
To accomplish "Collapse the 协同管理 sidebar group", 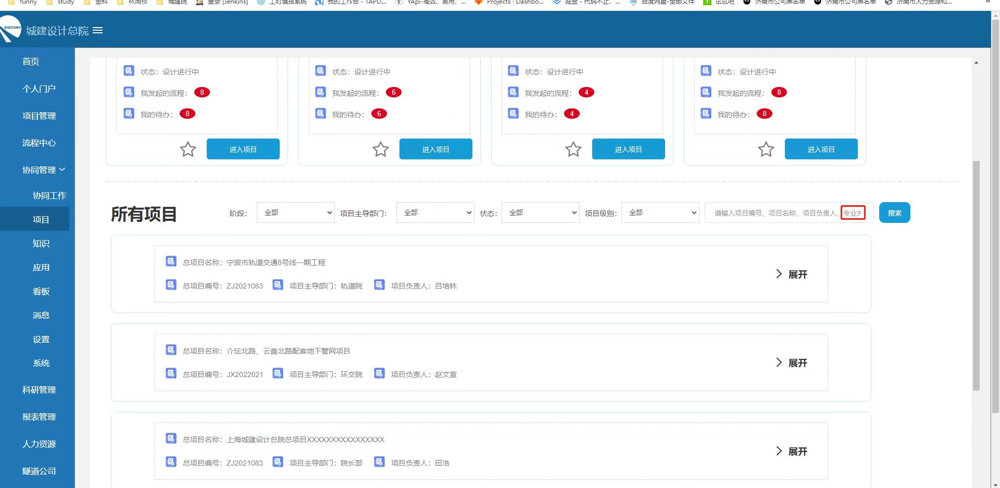I will [44, 170].
